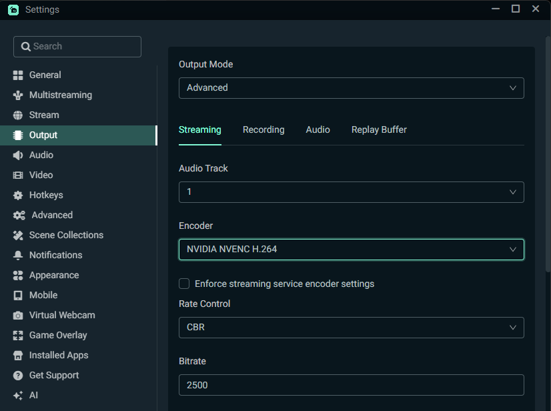Expand the Rate Control CBR dropdown

pos(351,328)
